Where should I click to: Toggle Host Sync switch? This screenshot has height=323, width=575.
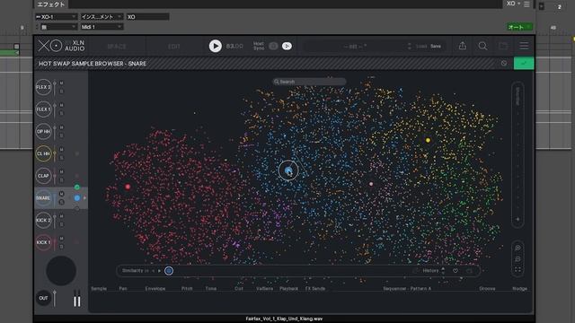coord(273,46)
